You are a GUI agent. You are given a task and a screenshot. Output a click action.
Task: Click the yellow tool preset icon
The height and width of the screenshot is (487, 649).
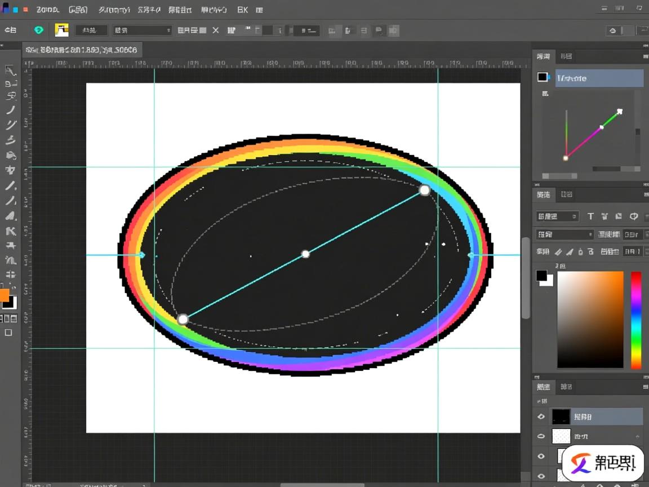tap(61, 30)
